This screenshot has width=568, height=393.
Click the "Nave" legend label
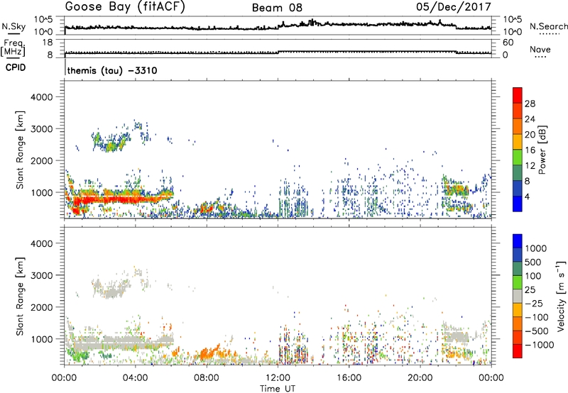click(x=540, y=49)
